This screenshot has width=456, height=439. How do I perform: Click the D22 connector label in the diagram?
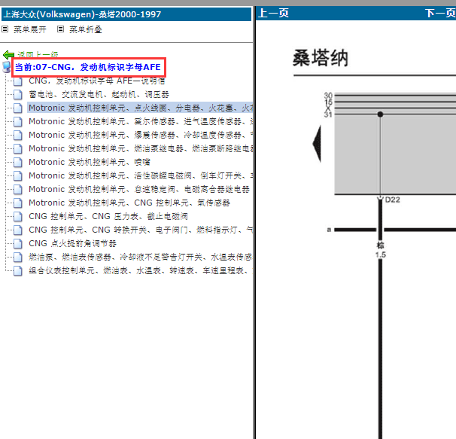coord(392,200)
